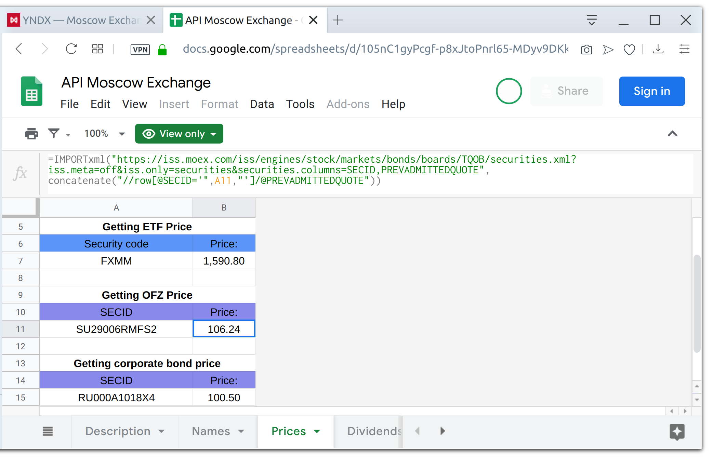The height and width of the screenshot is (460, 712).
Task: Click the blue Sign in button
Action: (x=652, y=91)
